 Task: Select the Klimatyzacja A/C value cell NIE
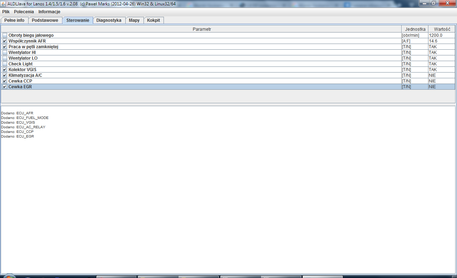pos(442,75)
